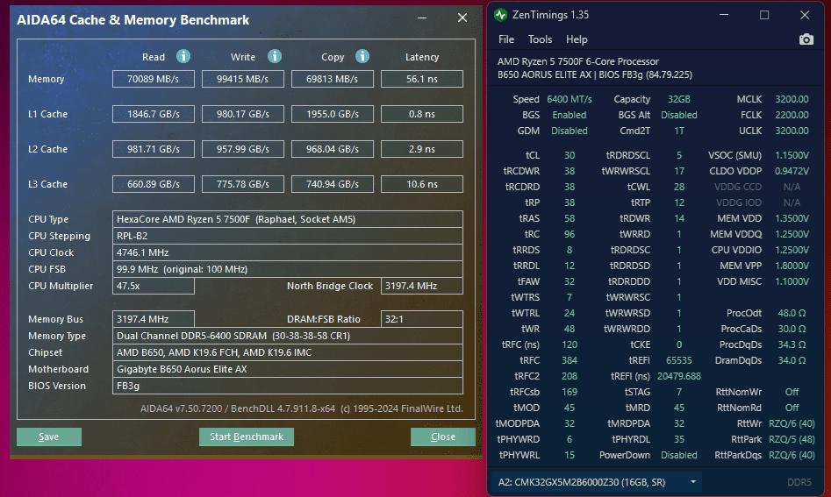The height and width of the screenshot is (497, 831).
Task: Click L3 Cache Copy value 740.94 GB/s
Action: click(333, 184)
